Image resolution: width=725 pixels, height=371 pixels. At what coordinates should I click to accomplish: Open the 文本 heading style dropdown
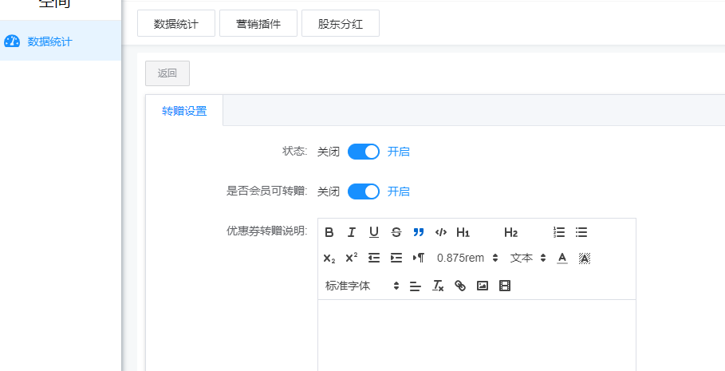click(528, 258)
